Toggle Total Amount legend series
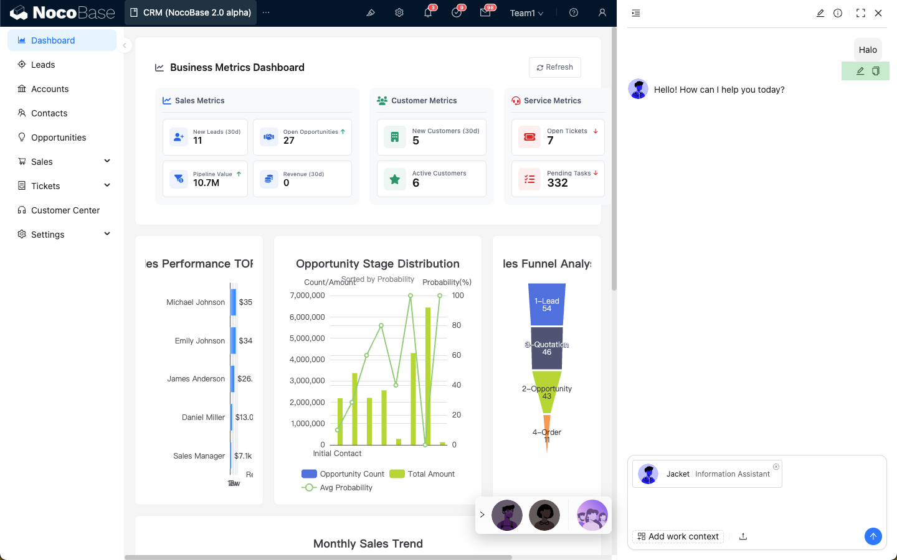This screenshot has height=560, width=897. (x=422, y=474)
